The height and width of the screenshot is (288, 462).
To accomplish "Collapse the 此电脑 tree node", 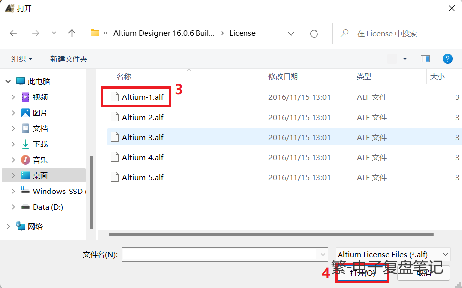I will click(8, 81).
